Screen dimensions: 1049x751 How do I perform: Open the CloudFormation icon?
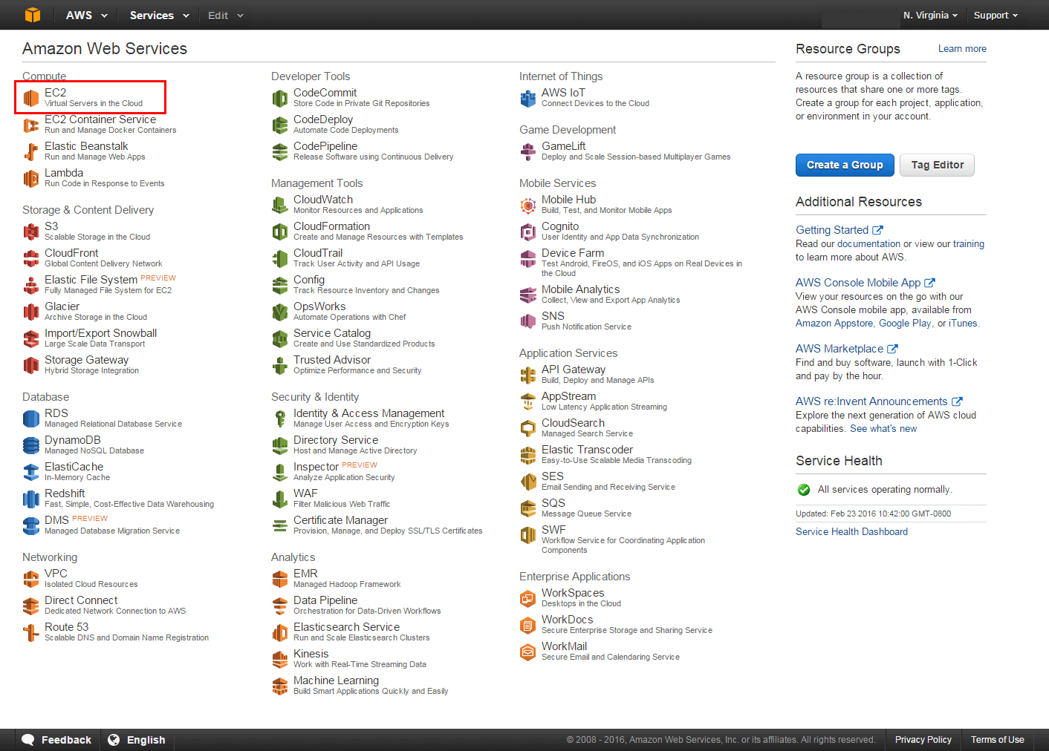tap(280, 232)
